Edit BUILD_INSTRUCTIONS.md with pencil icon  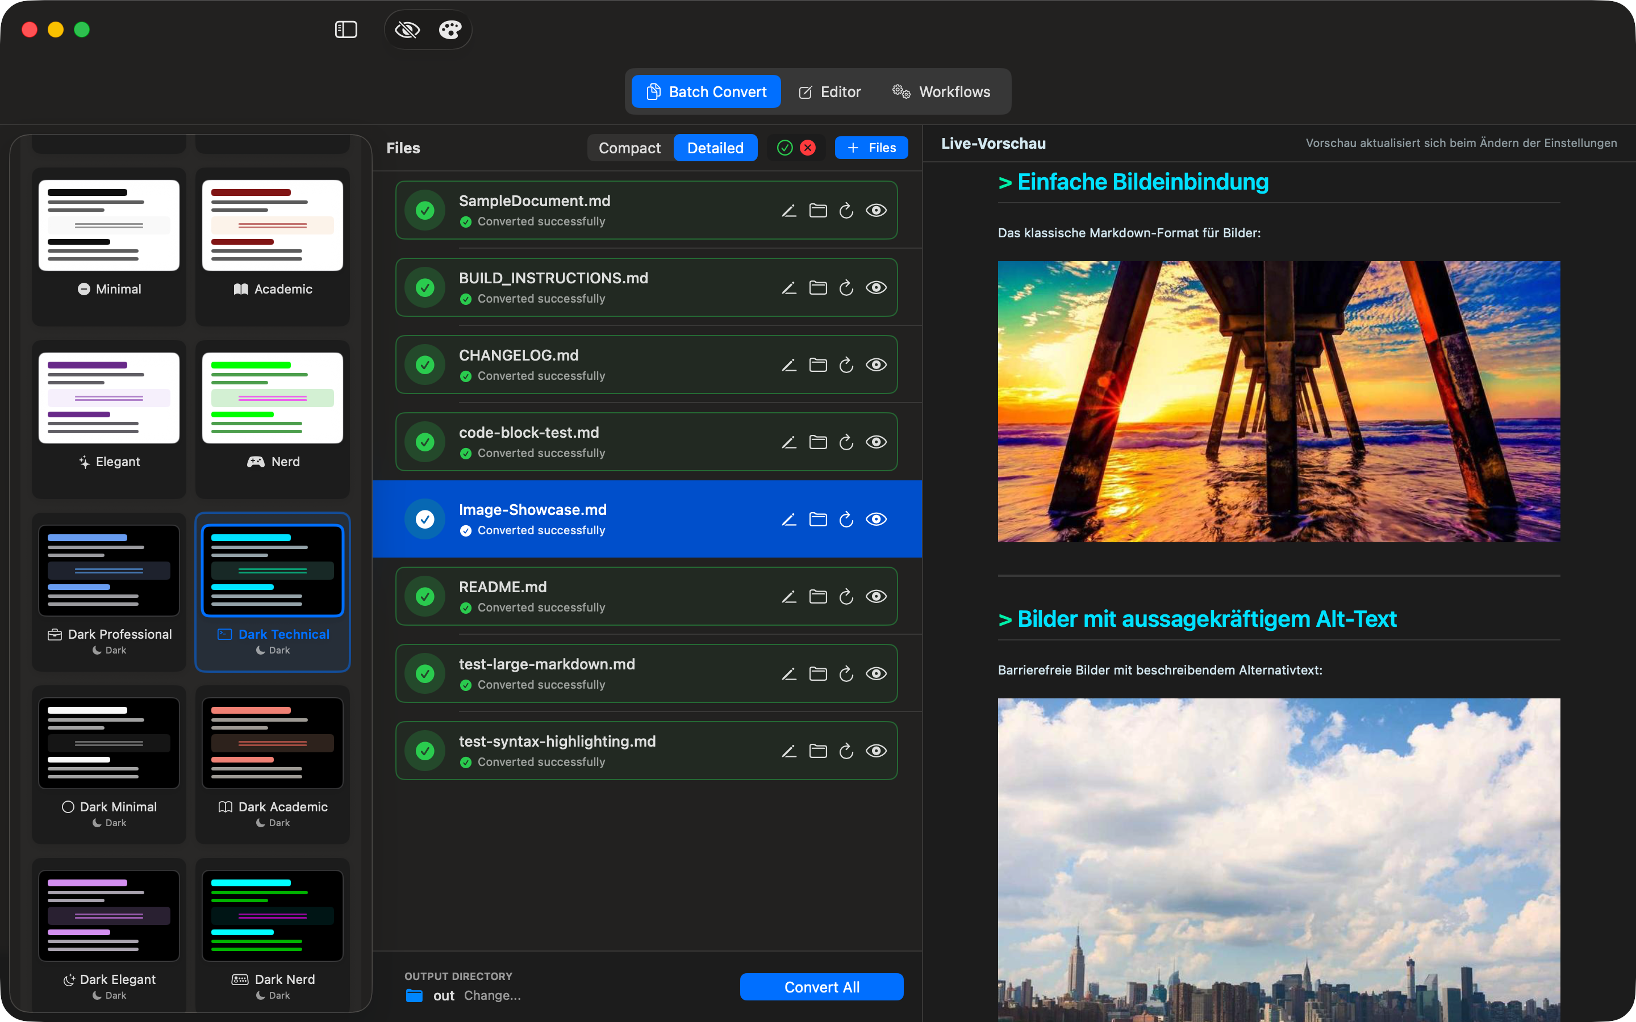tap(789, 287)
